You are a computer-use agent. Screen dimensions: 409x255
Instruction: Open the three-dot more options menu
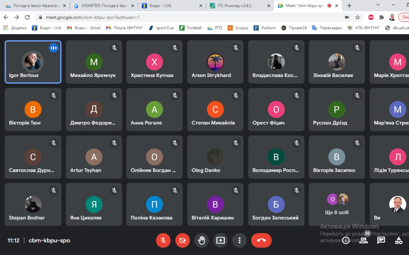tap(239, 240)
